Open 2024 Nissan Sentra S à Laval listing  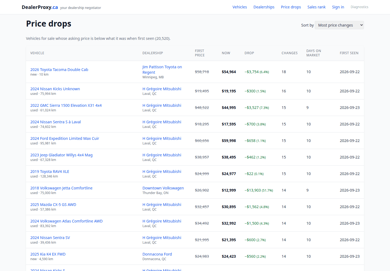(56, 122)
